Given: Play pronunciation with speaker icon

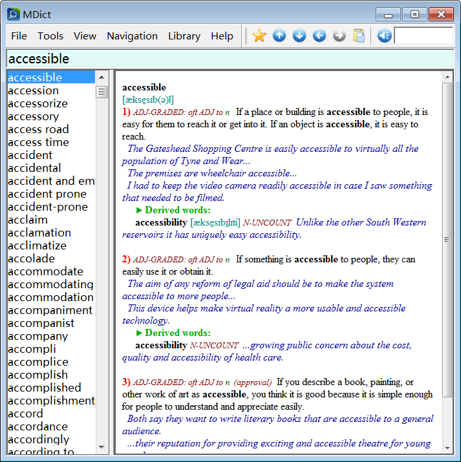Looking at the screenshot, I should tap(384, 36).
